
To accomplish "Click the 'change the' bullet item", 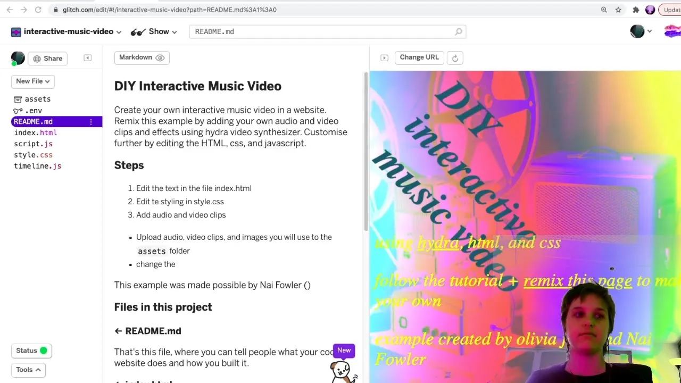I will [x=155, y=264].
